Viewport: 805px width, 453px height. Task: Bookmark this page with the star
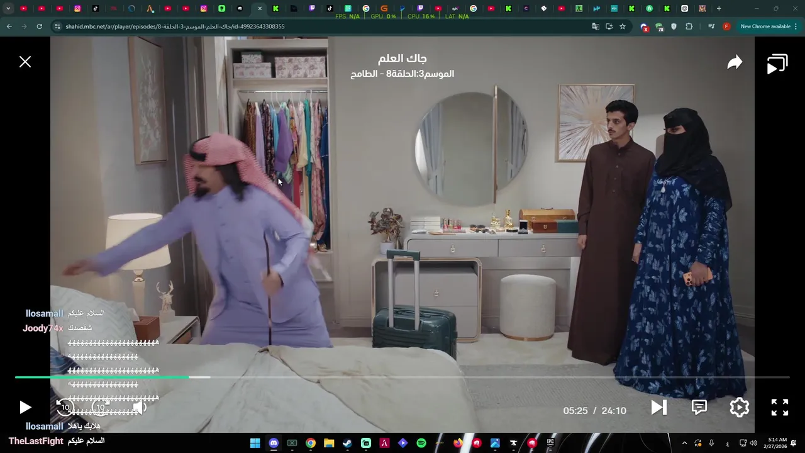pyautogui.click(x=623, y=26)
